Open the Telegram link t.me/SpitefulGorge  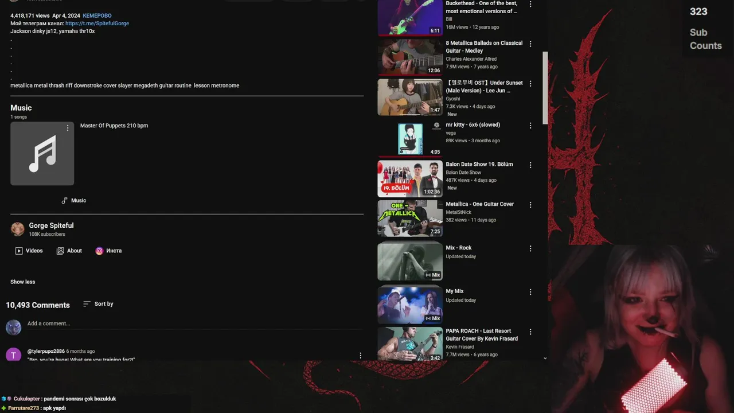point(97,24)
